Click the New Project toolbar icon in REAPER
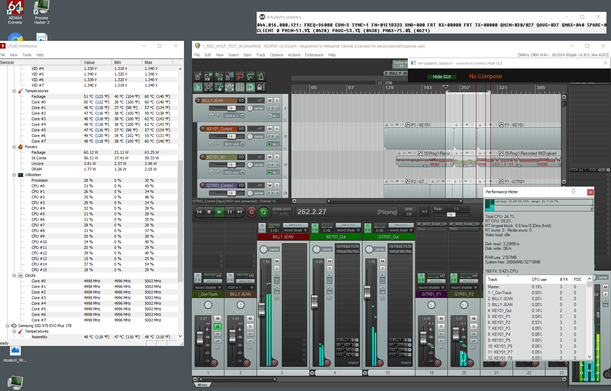 point(198,77)
